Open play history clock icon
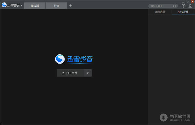The height and width of the screenshot is (125, 195). [x=183, y=6]
